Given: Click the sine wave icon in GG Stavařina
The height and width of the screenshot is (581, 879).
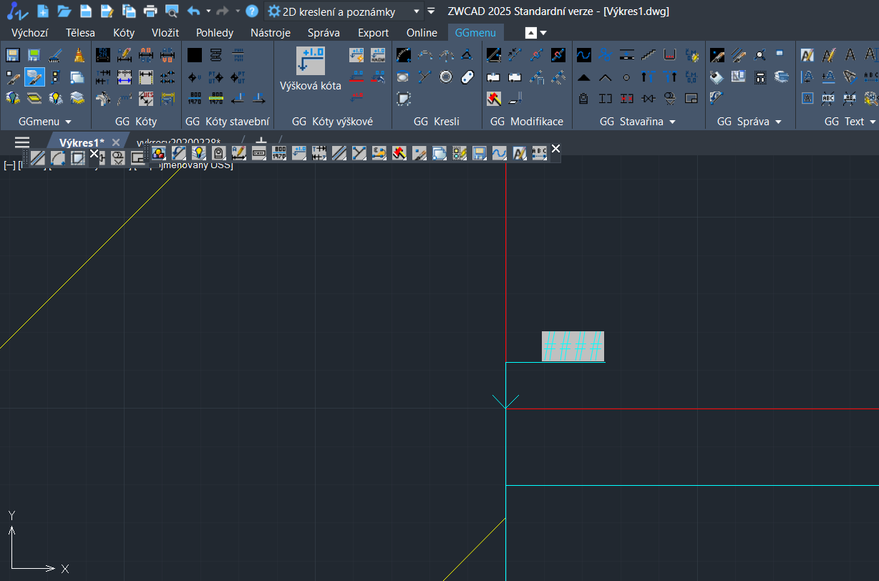Looking at the screenshot, I should (584, 55).
